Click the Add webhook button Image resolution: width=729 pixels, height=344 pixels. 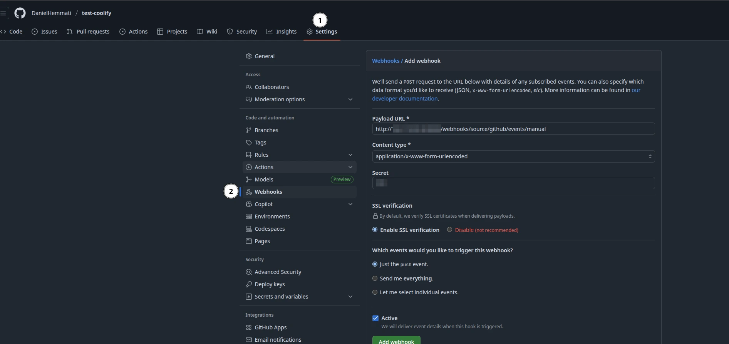396,341
